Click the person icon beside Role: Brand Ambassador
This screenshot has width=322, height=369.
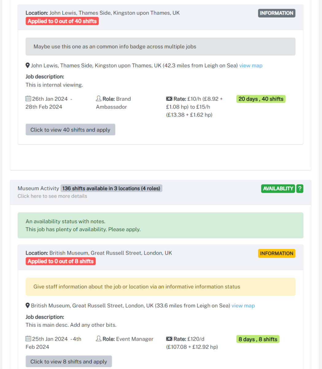[99, 99]
